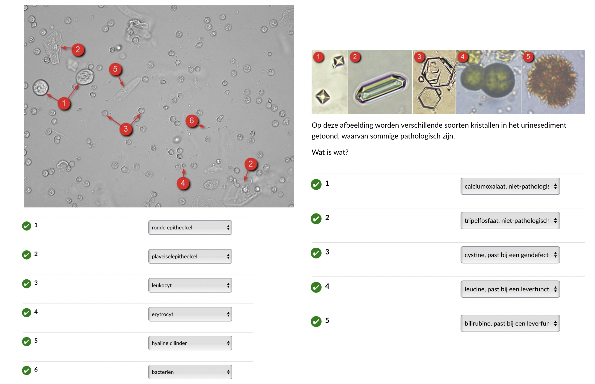The width and height of the screenshot is (595, 384).
Task: Click green checkmark beside bilirubine row
Action: coord(316,322)
